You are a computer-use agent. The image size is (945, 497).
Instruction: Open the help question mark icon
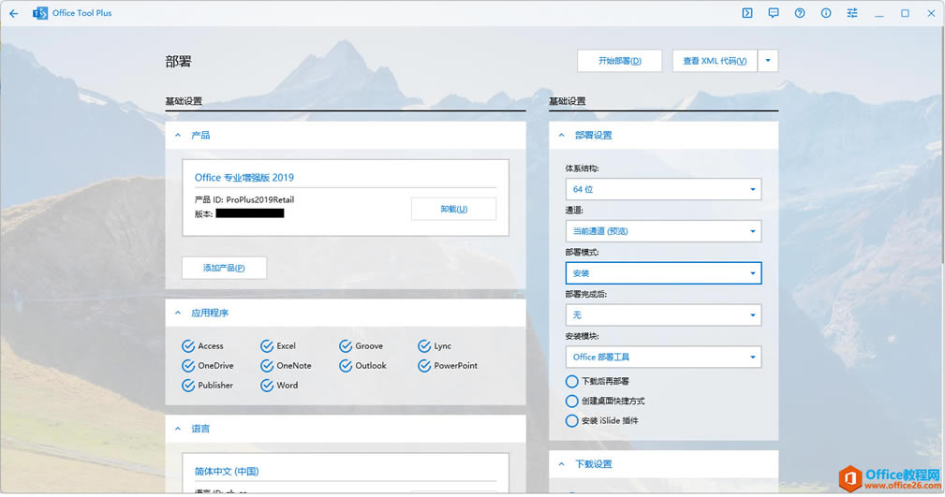(800, 13)
